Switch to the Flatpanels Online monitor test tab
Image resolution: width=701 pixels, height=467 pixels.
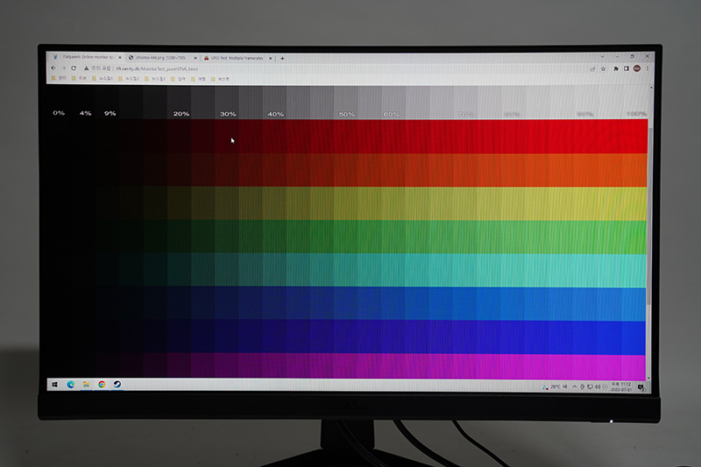click(x=85, y=57)
